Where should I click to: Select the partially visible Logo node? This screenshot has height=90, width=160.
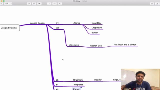117,80
